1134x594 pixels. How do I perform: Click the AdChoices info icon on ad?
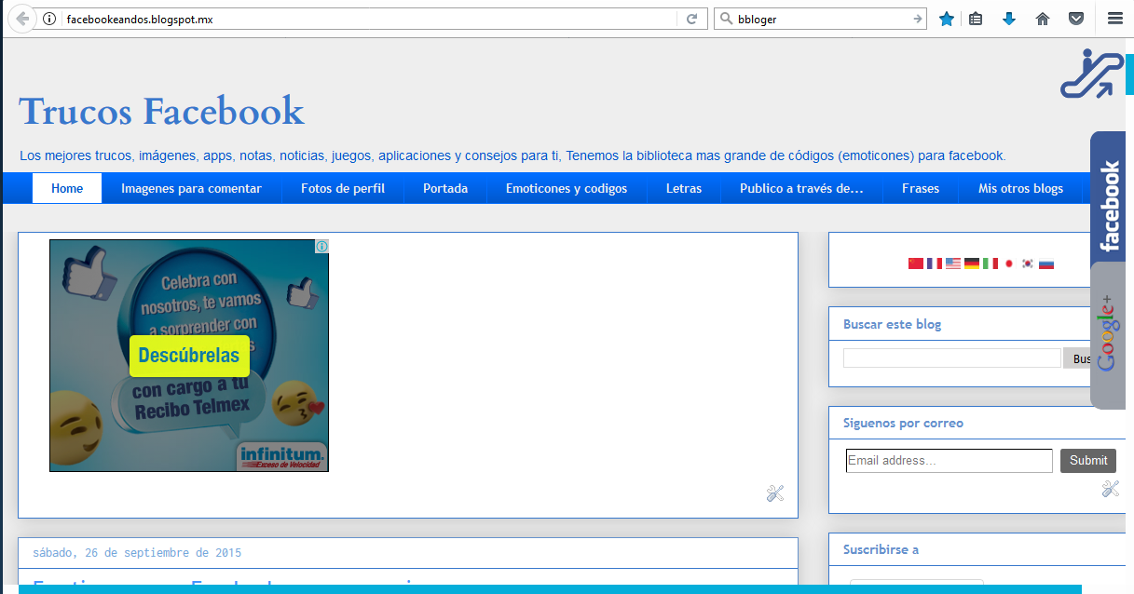[x=321, y=247]
